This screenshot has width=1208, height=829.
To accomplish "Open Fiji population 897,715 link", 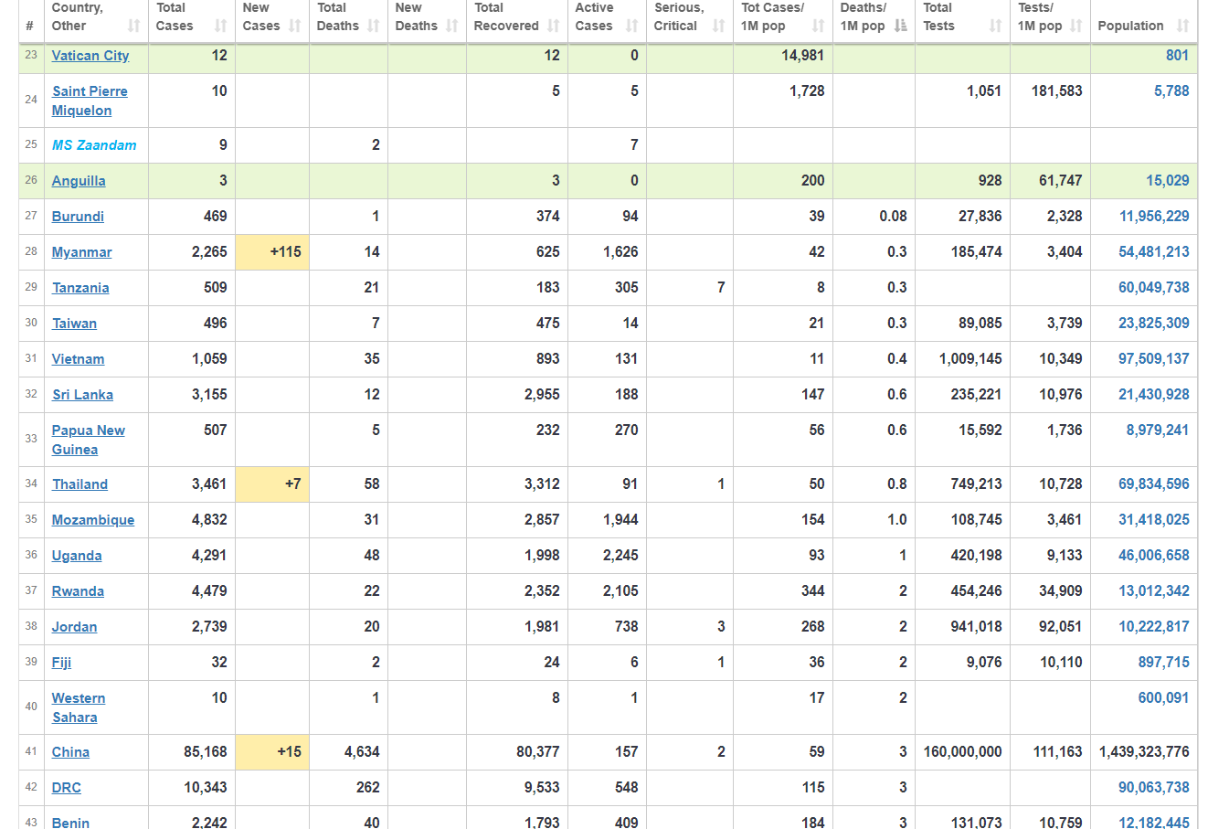I will 1163,663.
